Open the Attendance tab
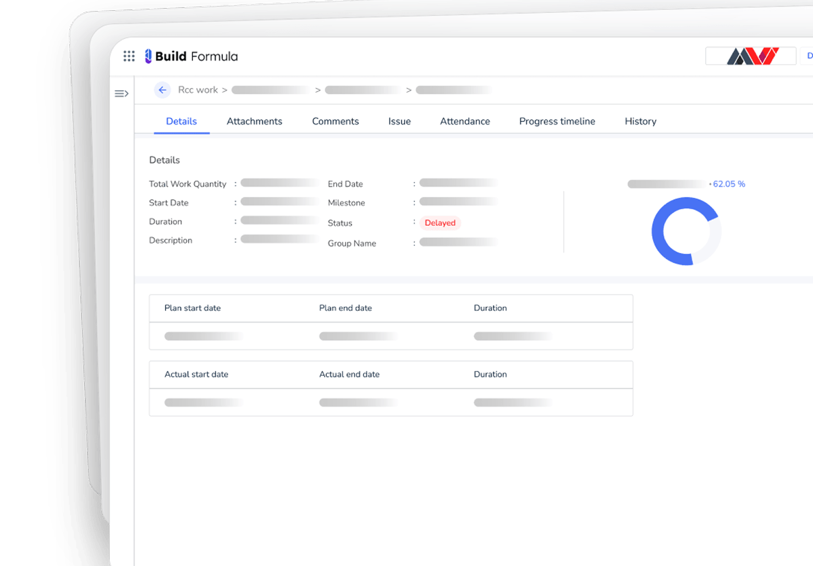The width and height of the screenshot is (813, 566). [x=465, y=121]
